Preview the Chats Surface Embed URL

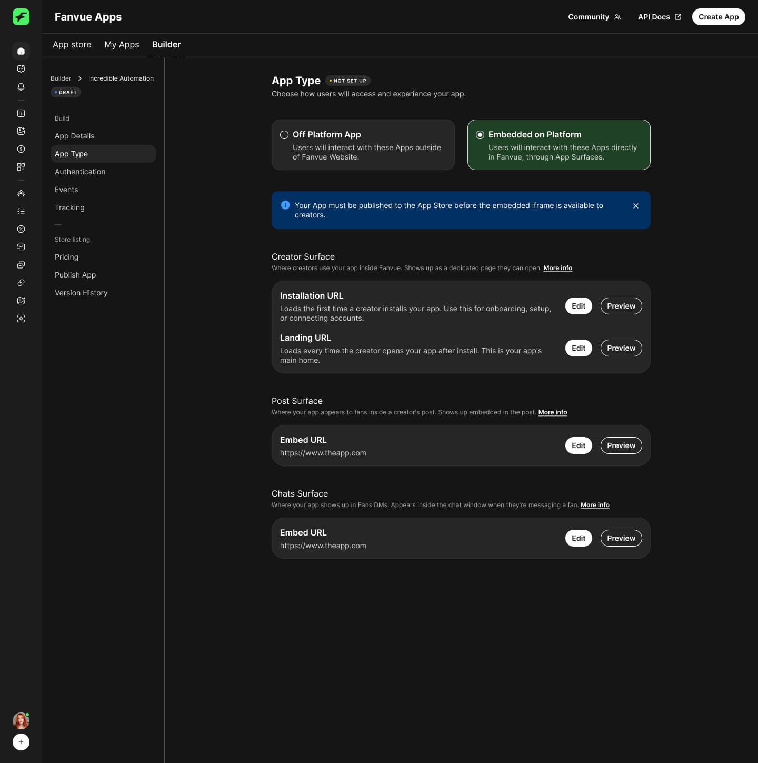(x=621, y=538)
